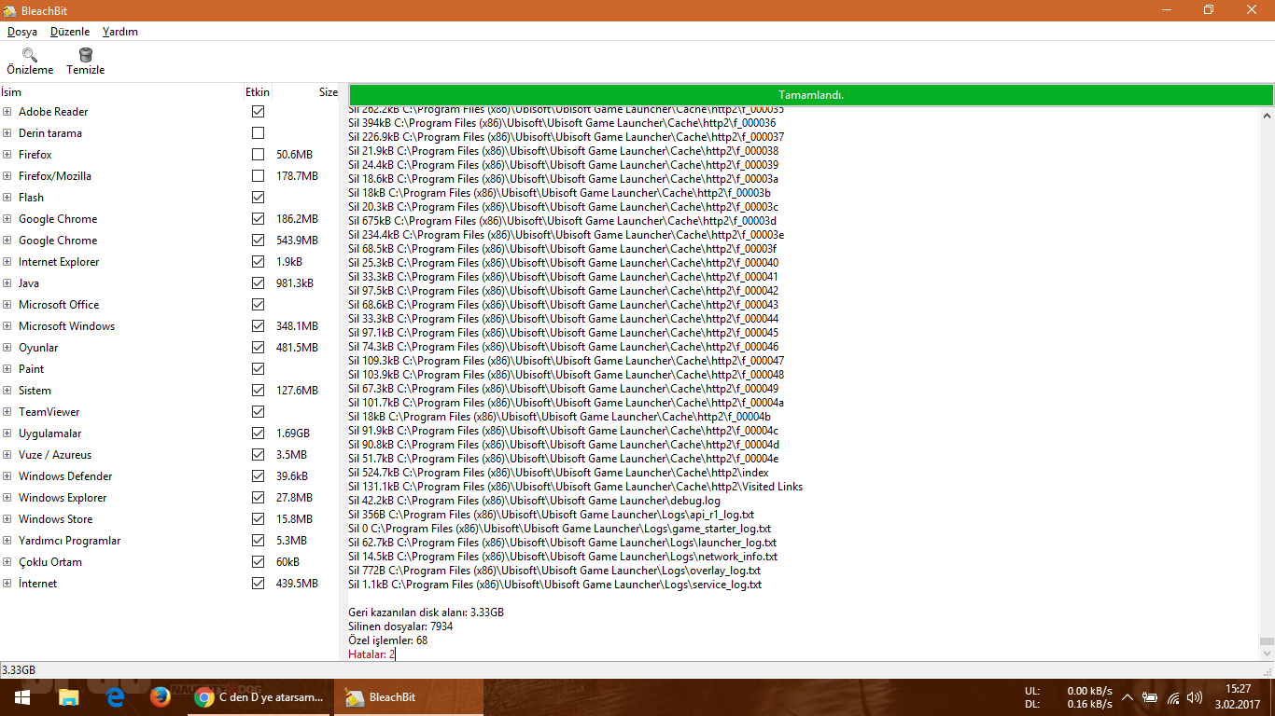Viewport: 1275px width, 716px height.
Task: Uncheck the Oyunlar checkbox
Action: click(x=258, y=348)
